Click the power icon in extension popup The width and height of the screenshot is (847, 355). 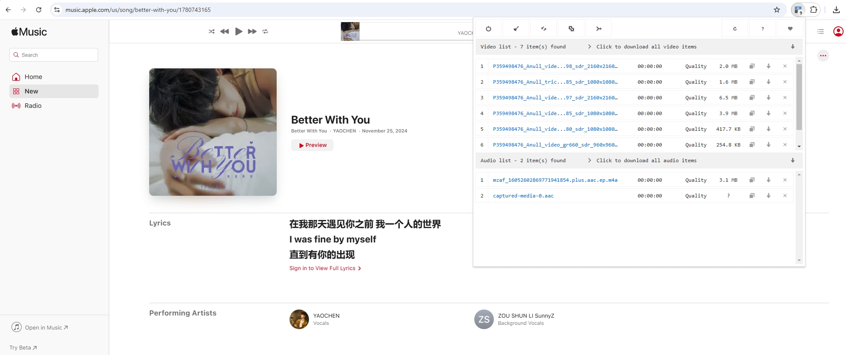[488, 29]
